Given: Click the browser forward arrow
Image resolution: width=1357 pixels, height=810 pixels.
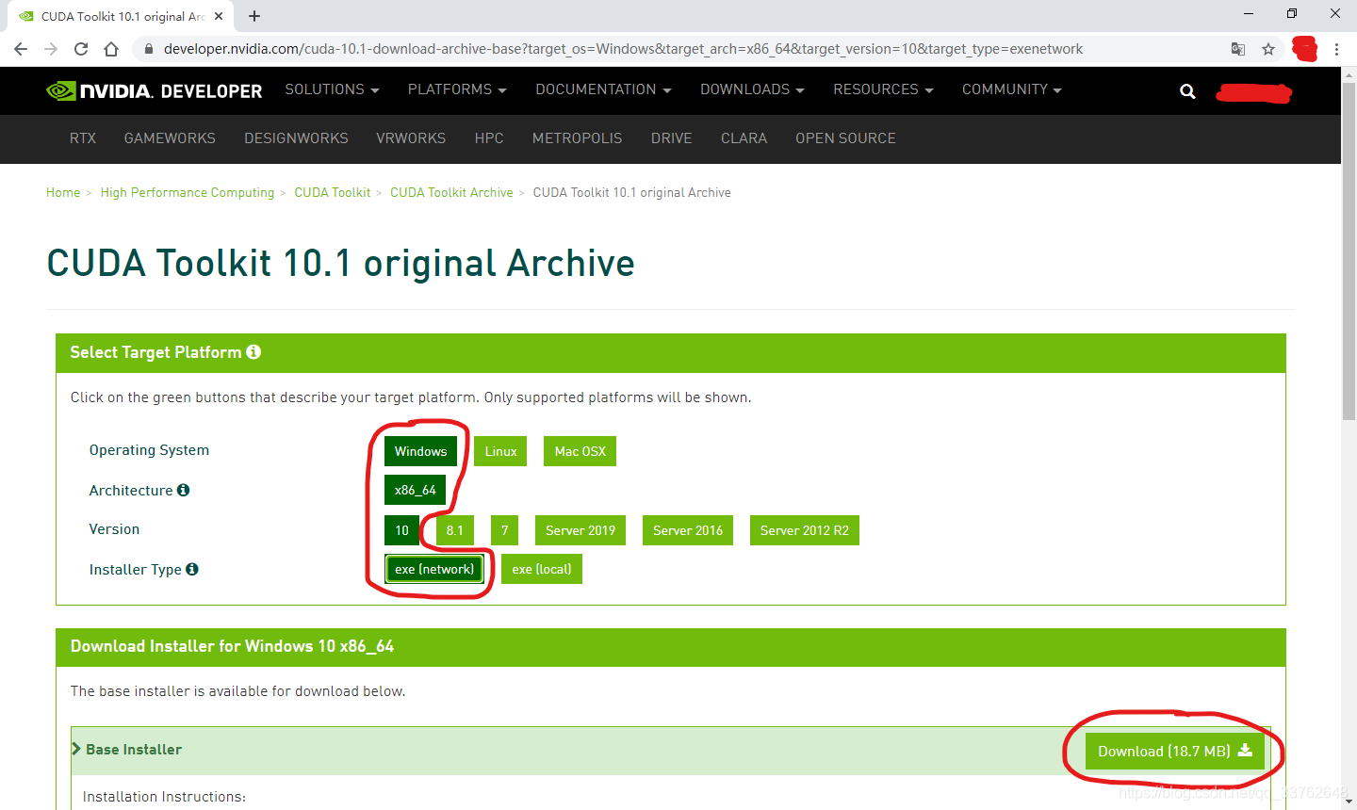Looking at the screenshot, I should [x=51, y=49].
